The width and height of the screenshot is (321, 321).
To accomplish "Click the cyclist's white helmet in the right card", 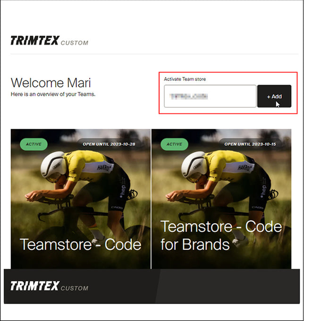I will click(194, 165).
